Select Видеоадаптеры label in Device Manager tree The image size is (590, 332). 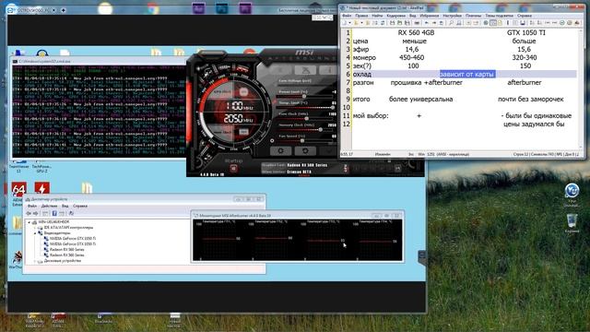click(57, 233)
